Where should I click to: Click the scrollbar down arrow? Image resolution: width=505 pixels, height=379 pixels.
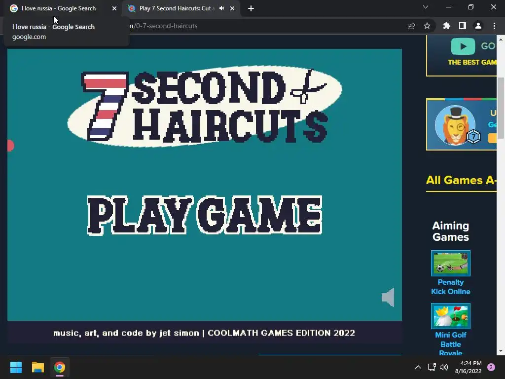(x=501, y=351)
